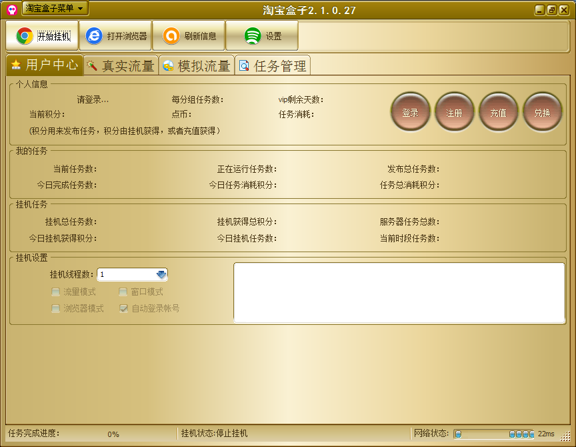The image size is (576, 447).
Task: Click the Chrome icon for 开始挂机
Action: pyautogui.click(x=25, y=36)
